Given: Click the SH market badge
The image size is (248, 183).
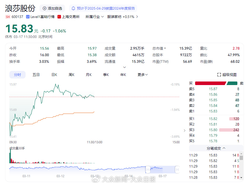Looking at the screenshot, I should [8, 17].
